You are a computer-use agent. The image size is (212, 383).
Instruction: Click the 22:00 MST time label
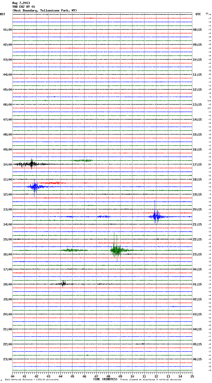coord(8,344)
